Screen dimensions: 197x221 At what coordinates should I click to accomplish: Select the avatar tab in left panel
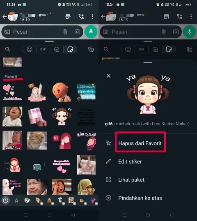coord(57,49)
